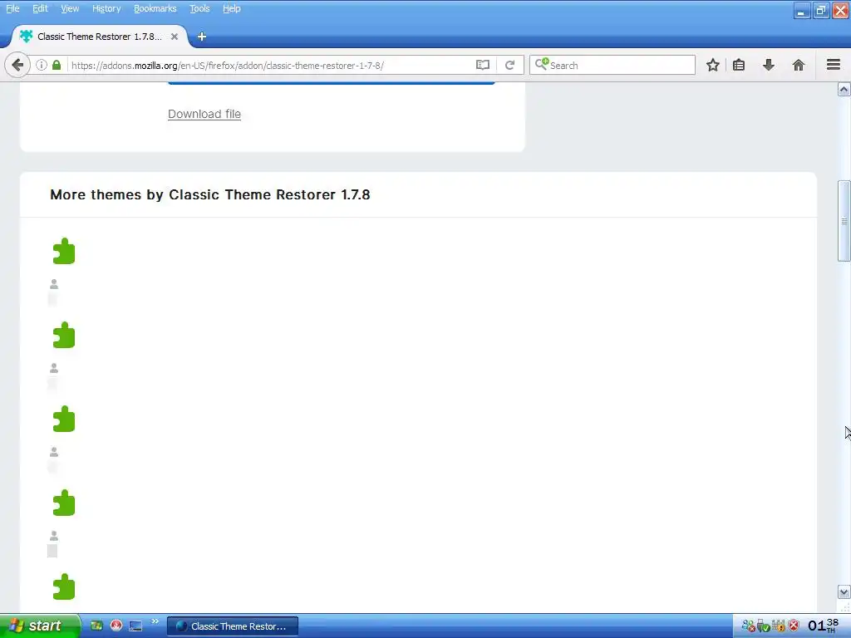851x638 pixels.
Task: Expand the quick-launch overflow chevrons
Action: pos(155,621)
